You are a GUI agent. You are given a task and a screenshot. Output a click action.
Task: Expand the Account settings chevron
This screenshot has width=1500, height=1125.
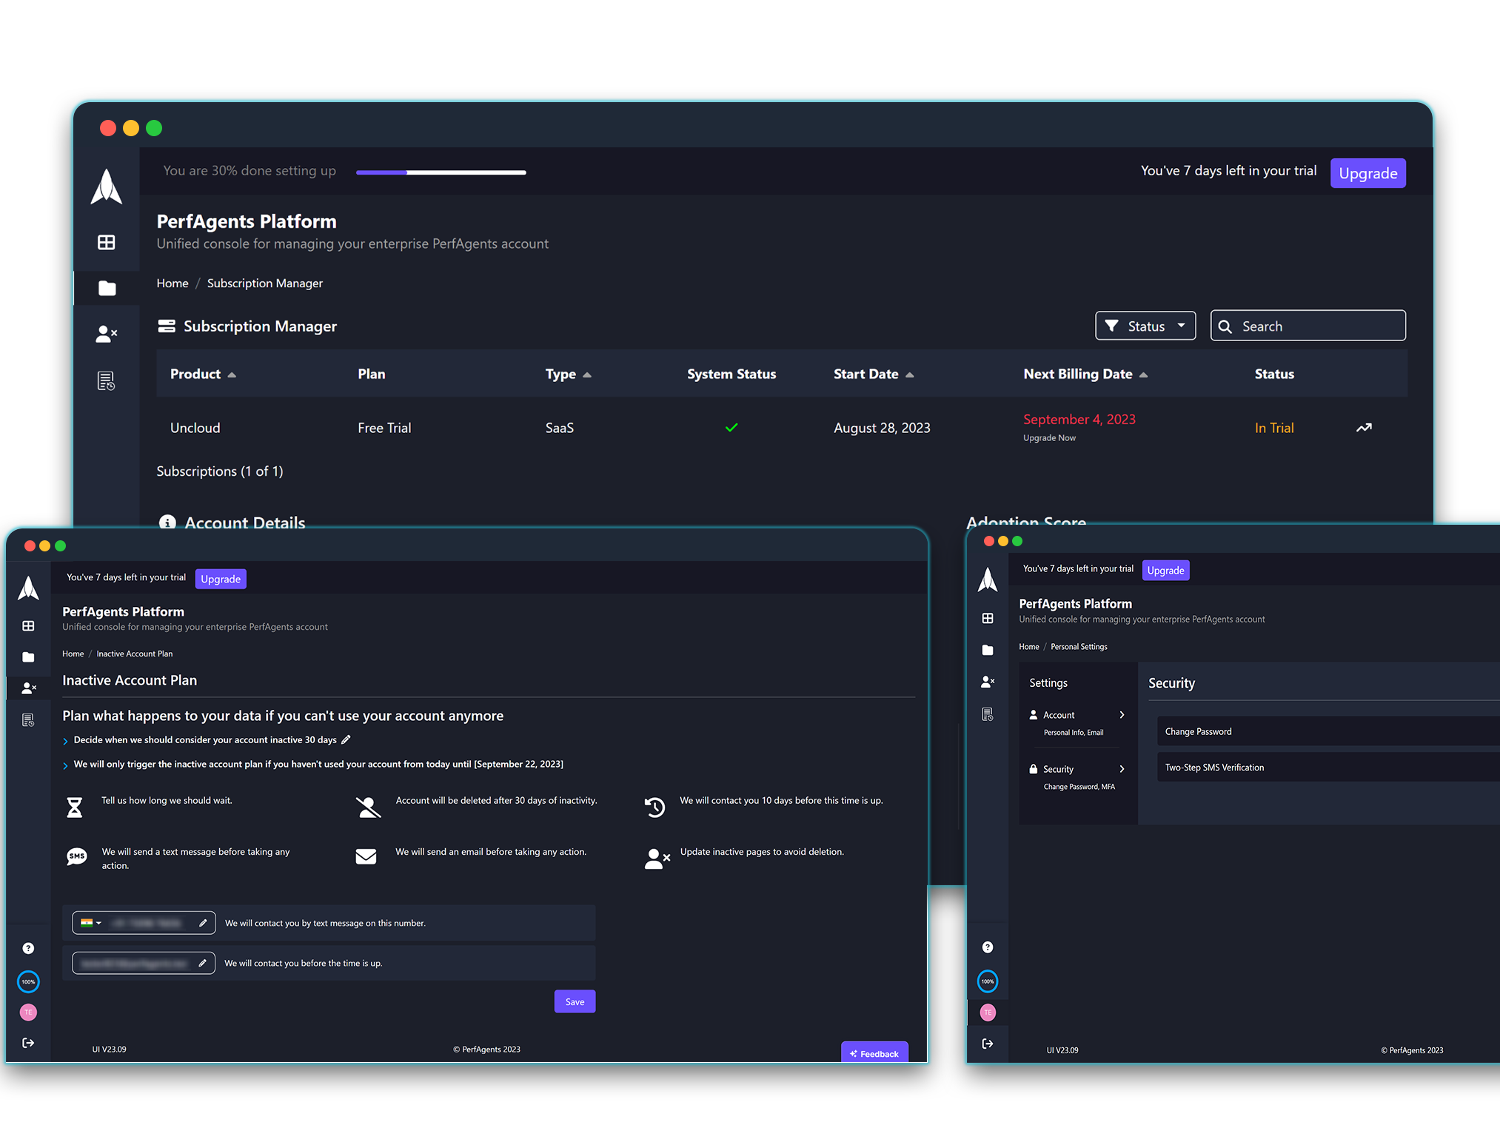click(x=1122, y=715)
